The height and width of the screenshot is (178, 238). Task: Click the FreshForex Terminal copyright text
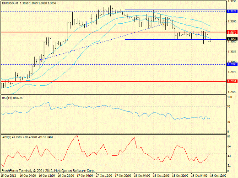[x=48, y=171]
